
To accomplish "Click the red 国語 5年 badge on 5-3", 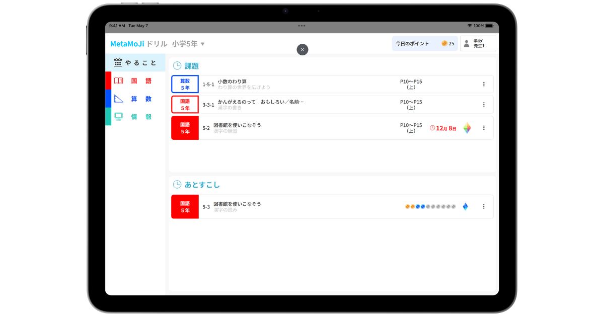I will tap(185, 206).
